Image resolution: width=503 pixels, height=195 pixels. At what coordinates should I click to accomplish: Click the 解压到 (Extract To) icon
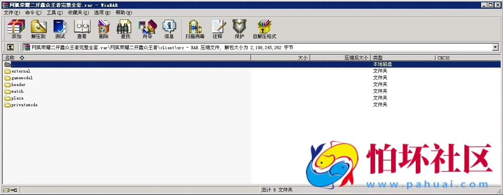click(38, 29)
